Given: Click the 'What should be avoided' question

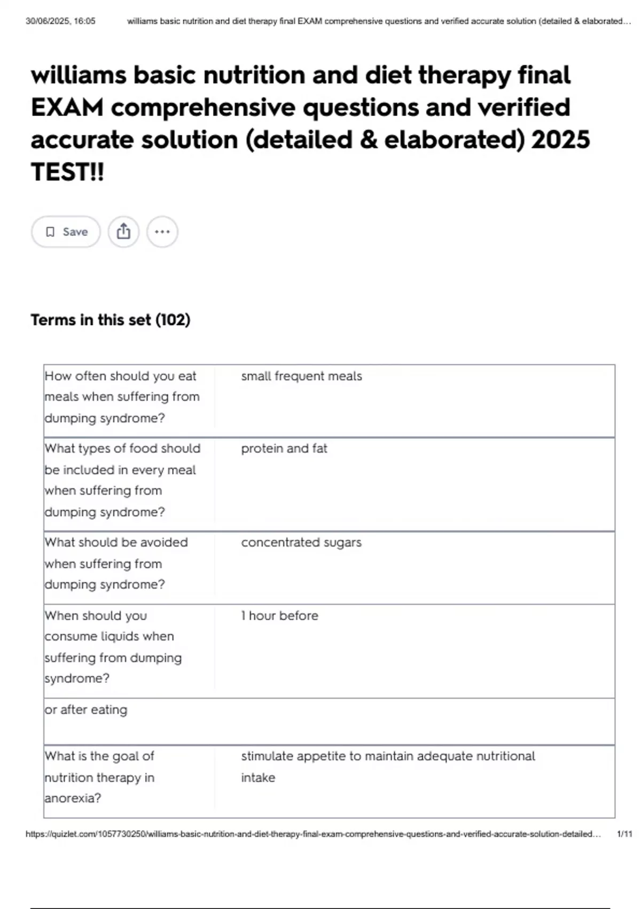Looking at the screenshot, I should coord(116,563).
